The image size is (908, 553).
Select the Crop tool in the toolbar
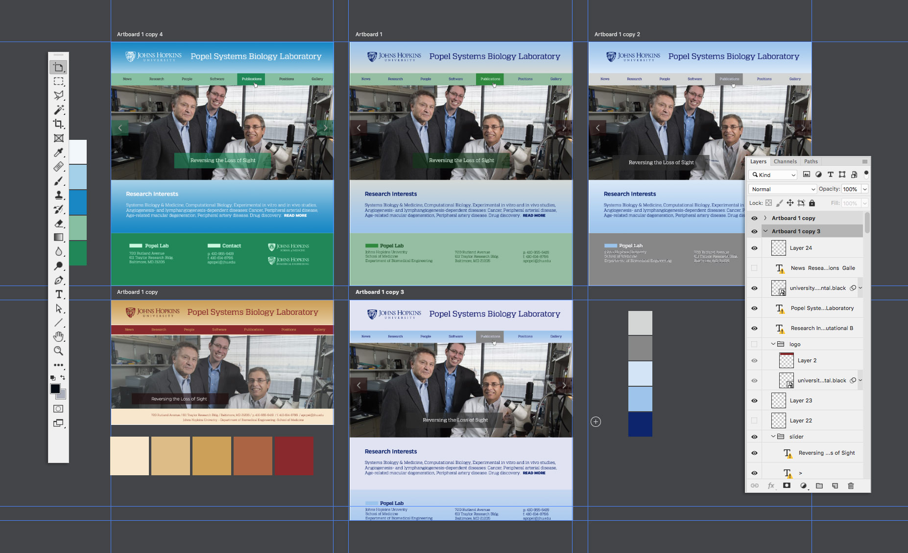coord(58,124)
